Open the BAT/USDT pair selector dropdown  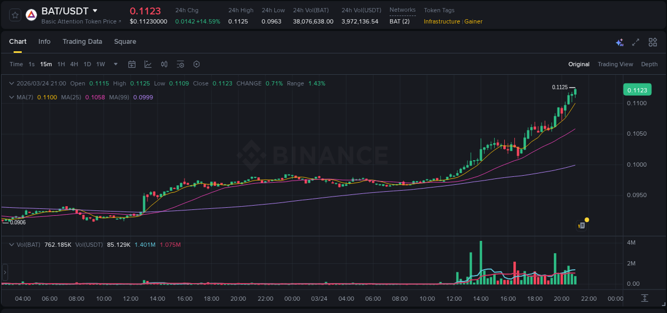95,11
